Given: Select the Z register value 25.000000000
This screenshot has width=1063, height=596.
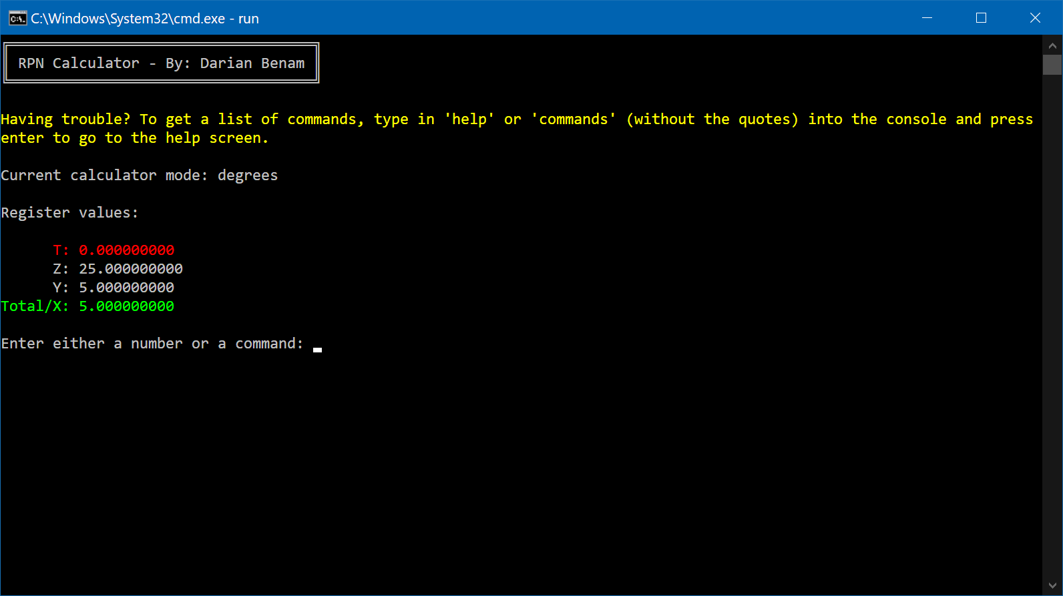Looking at the screenshot, I should [131, 269].
